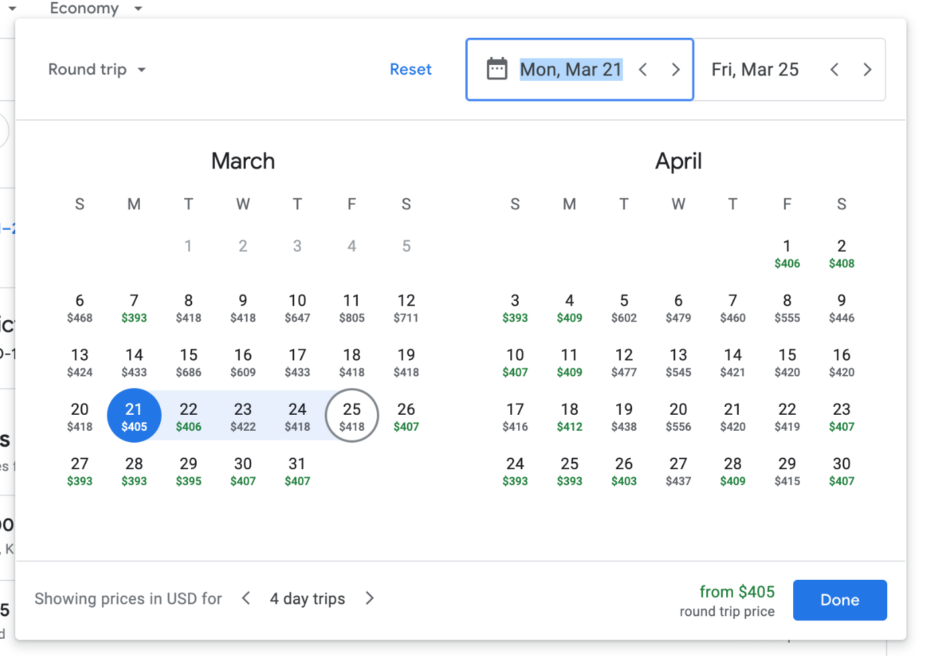The image size is (925, 656).
Task: Shift return date one day earlier
Action: tap(834, 70)
